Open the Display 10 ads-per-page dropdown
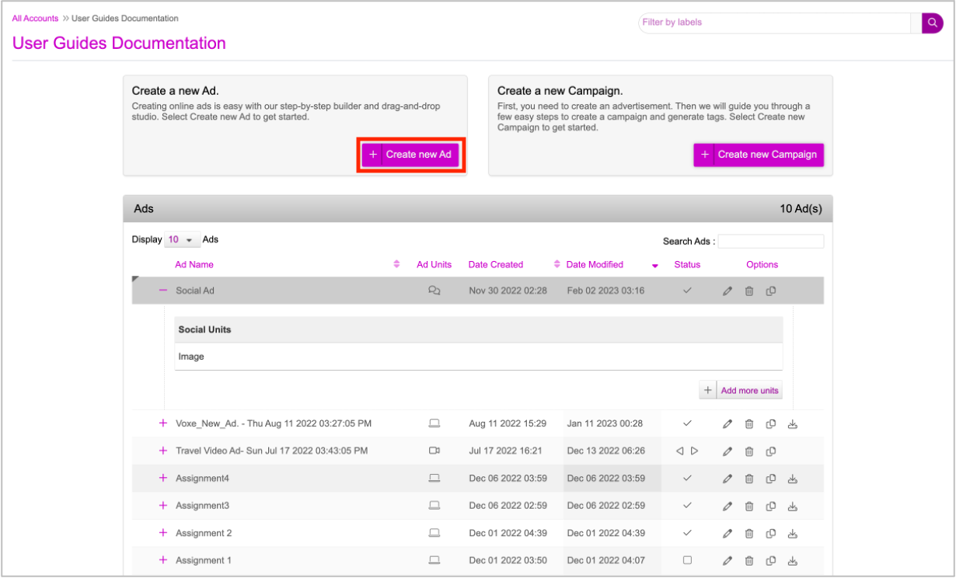Viewport: 956px width, 578px height. [183, 240]
